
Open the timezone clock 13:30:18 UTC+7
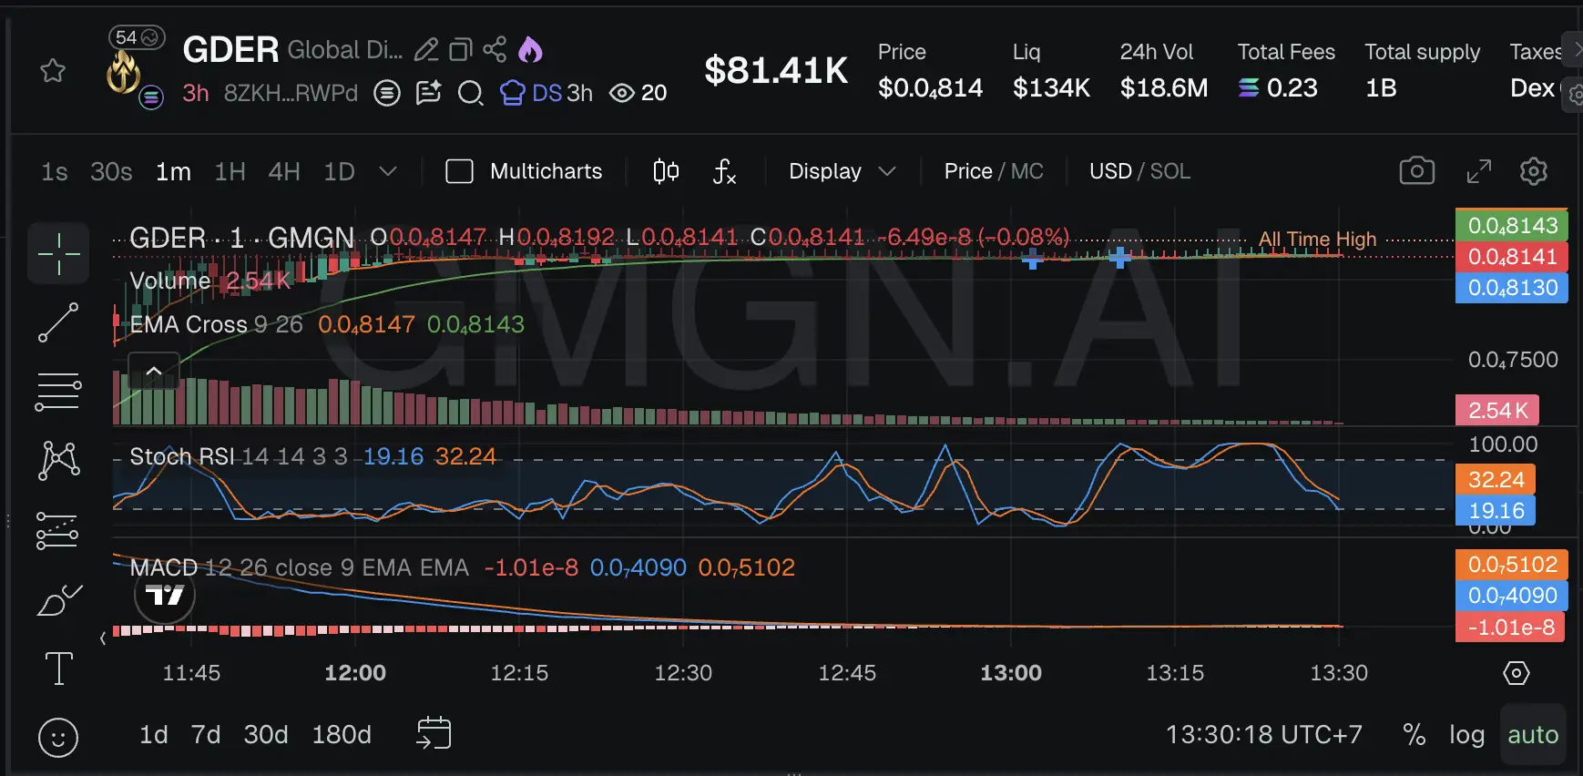click(1264, 734)
